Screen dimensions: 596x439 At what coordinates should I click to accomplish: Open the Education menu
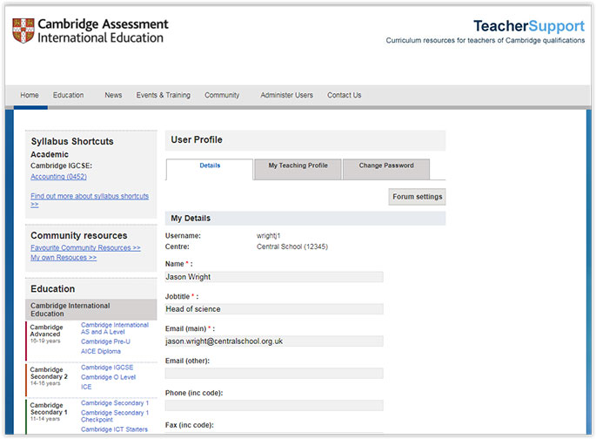(x=68, y=96)
